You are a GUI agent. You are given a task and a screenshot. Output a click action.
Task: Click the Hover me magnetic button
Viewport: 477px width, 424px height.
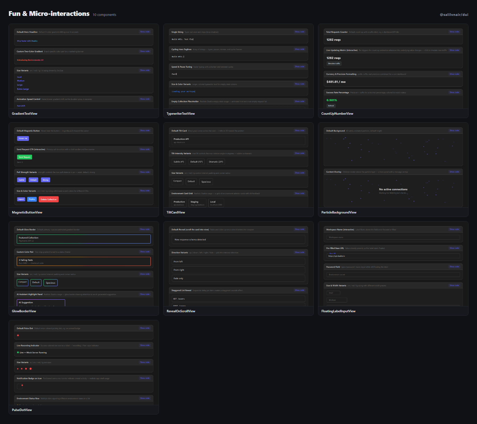coord(23,139)
